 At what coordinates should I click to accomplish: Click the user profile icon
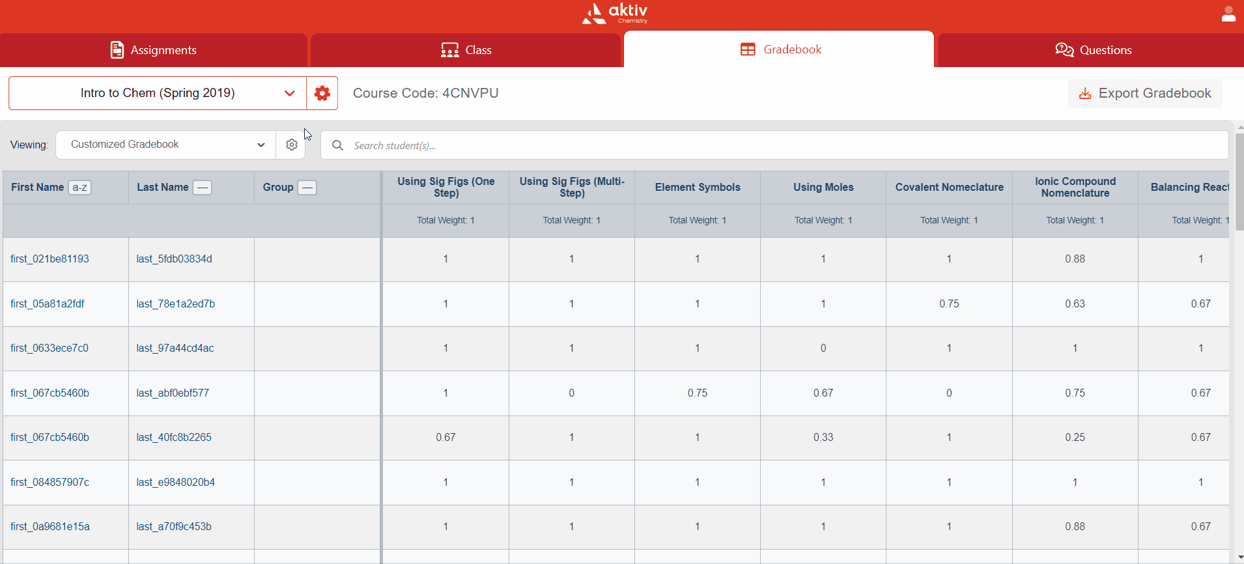coord(1228,14)
